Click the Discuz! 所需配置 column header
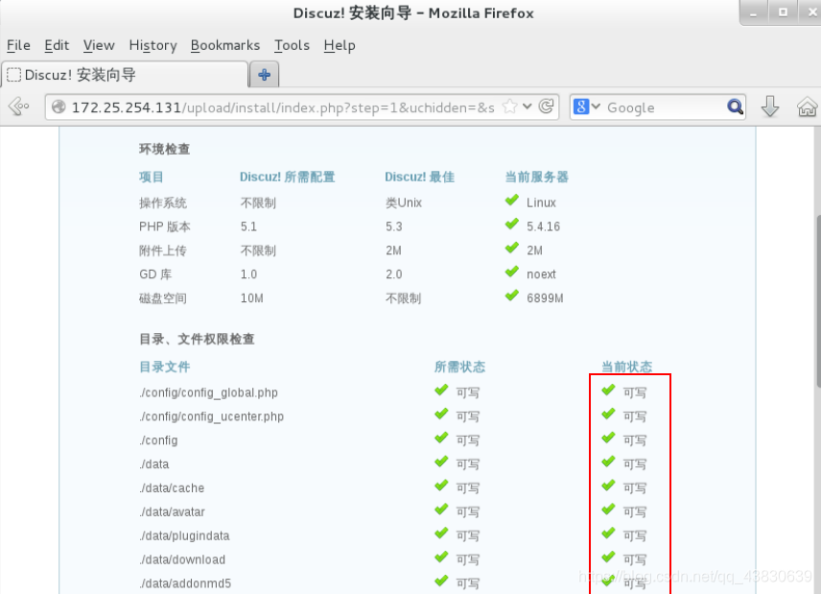821x594 pixels. click(287, 177)
